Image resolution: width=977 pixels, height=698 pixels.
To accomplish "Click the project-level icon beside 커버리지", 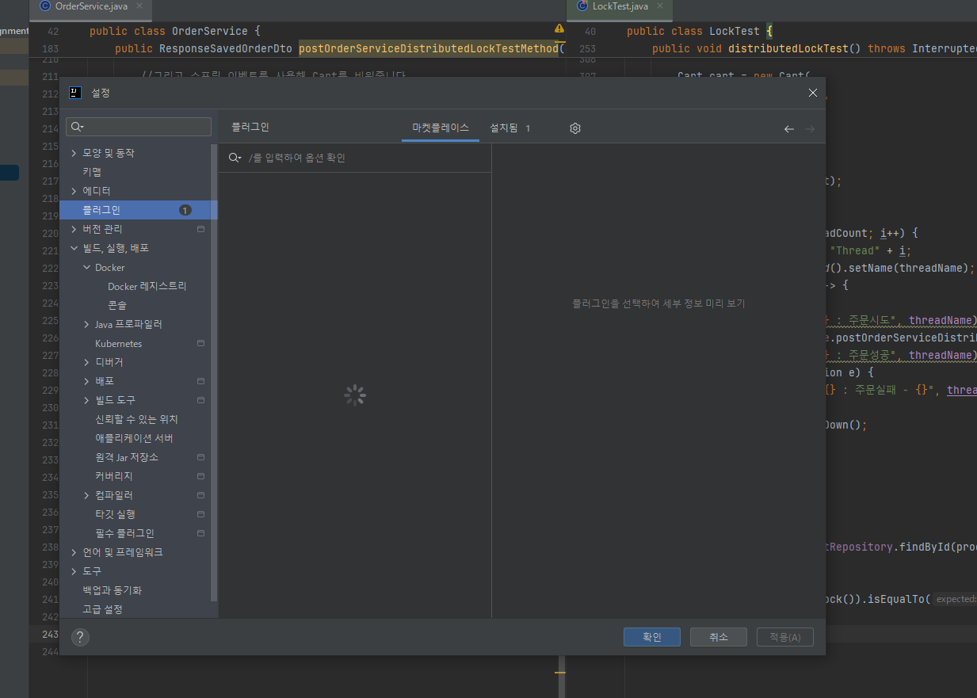I will [200, 476].
